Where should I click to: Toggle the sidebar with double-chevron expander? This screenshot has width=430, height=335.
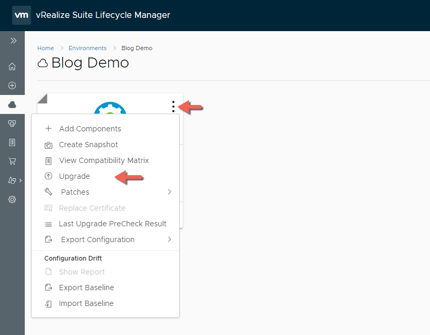[12, 41]
